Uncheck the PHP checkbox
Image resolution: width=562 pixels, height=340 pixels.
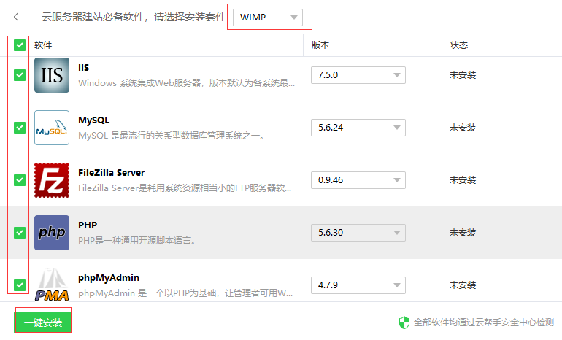20,233
